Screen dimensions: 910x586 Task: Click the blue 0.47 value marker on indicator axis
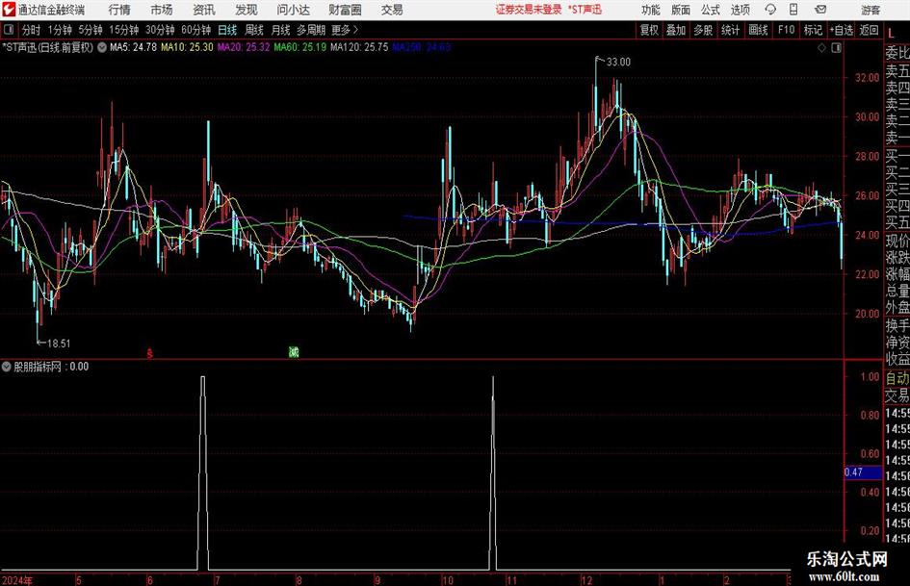863,472
